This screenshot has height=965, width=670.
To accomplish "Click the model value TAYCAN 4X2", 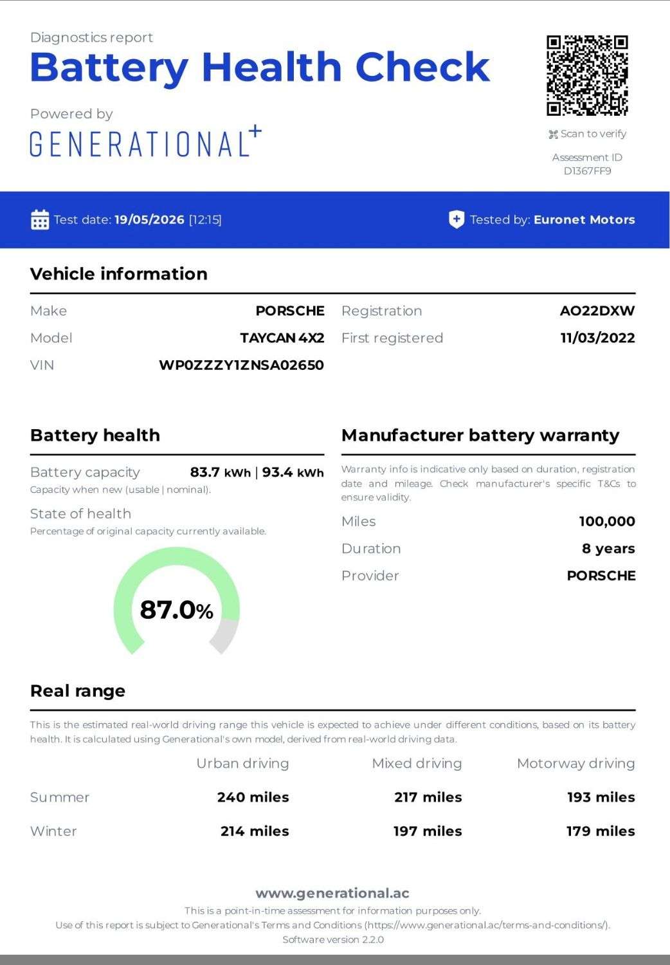I will pyautogui.click(x=282, y=338).
